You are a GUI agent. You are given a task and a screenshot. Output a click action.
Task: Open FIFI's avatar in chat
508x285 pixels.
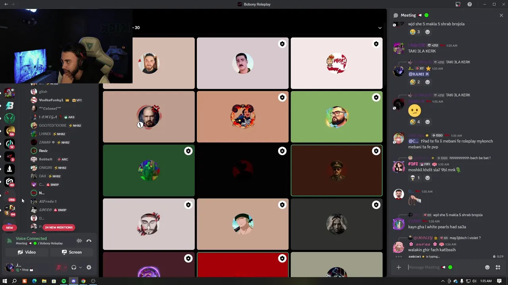point(398,167)
